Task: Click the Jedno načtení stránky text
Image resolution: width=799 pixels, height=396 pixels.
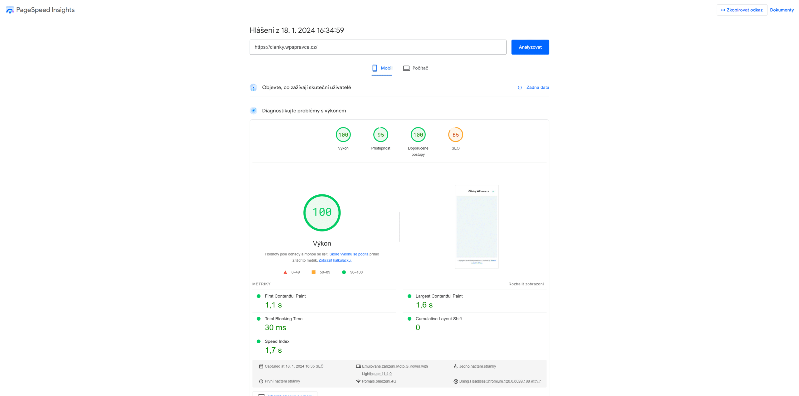Action: click(478, 366)
